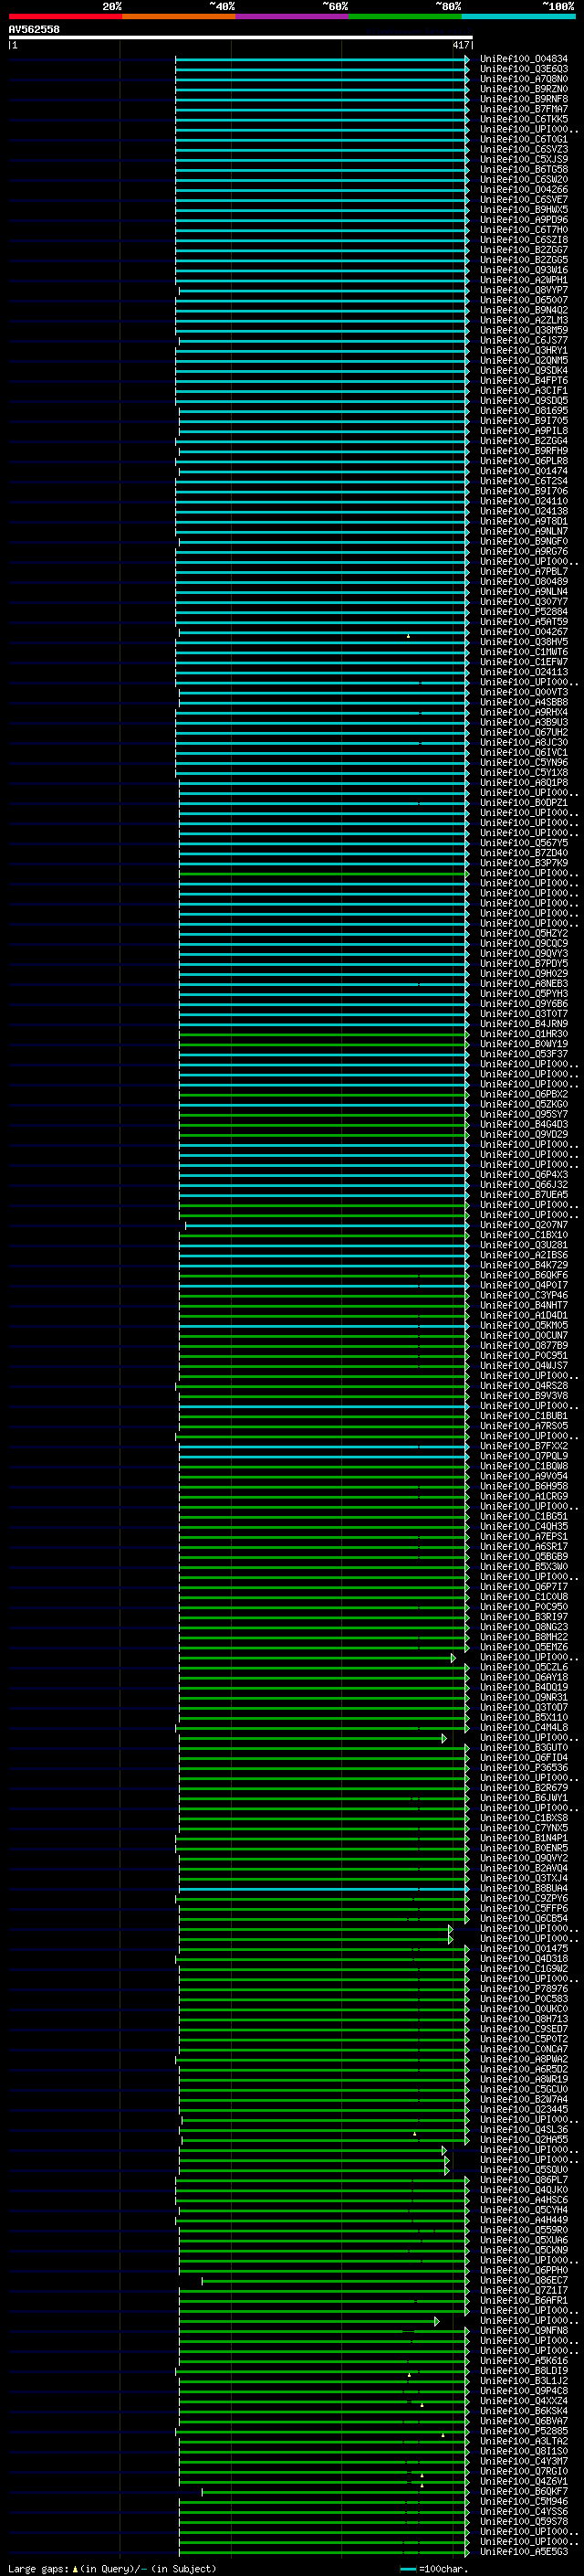584x2576 pixels.
Task: Click the white query sequence bar under AV562558
Action: click(x=241, y=37)
